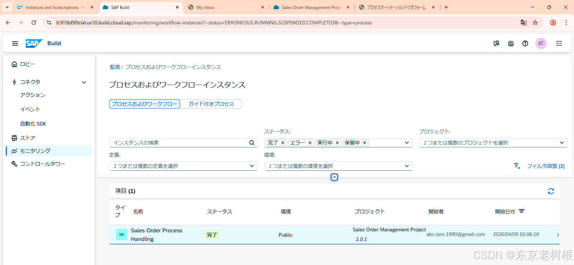Screen dimensions: 574x265
Task: Collapse the コネクタ sidebar section
Action: (84, 82)
